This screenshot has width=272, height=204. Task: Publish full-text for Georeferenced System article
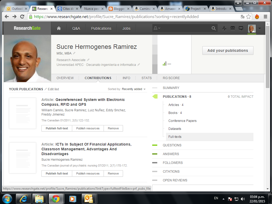tap(57, 128)
